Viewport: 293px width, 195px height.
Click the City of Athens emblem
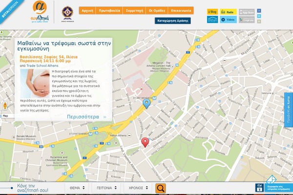point(67,14)
